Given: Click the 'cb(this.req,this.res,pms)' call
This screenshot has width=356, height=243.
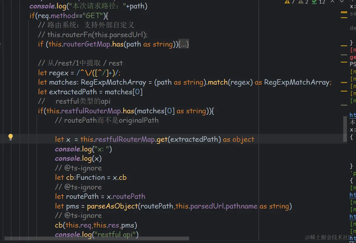Looking at the screenshot, I should [96, 225].
